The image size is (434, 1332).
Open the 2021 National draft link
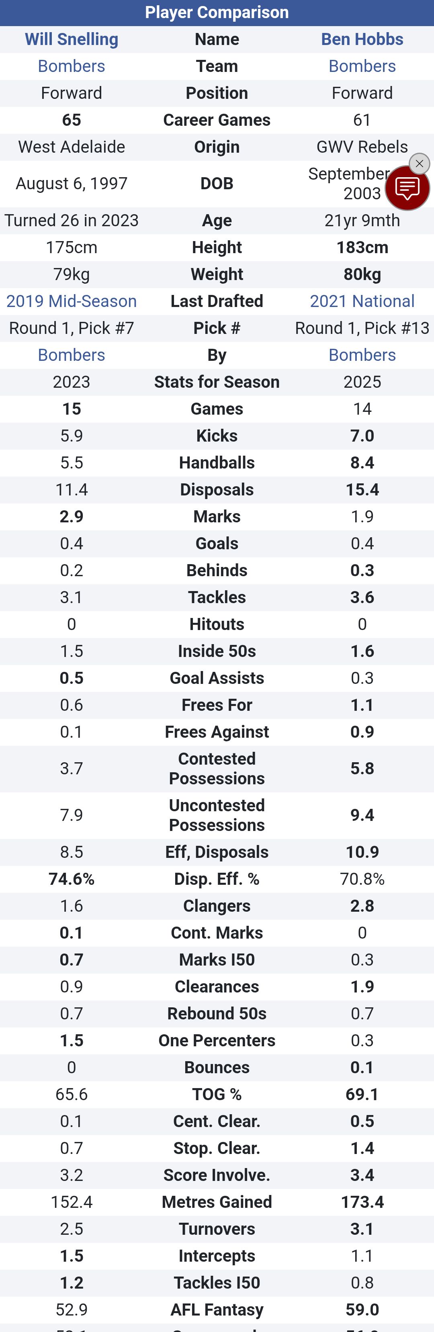(362, 301)
